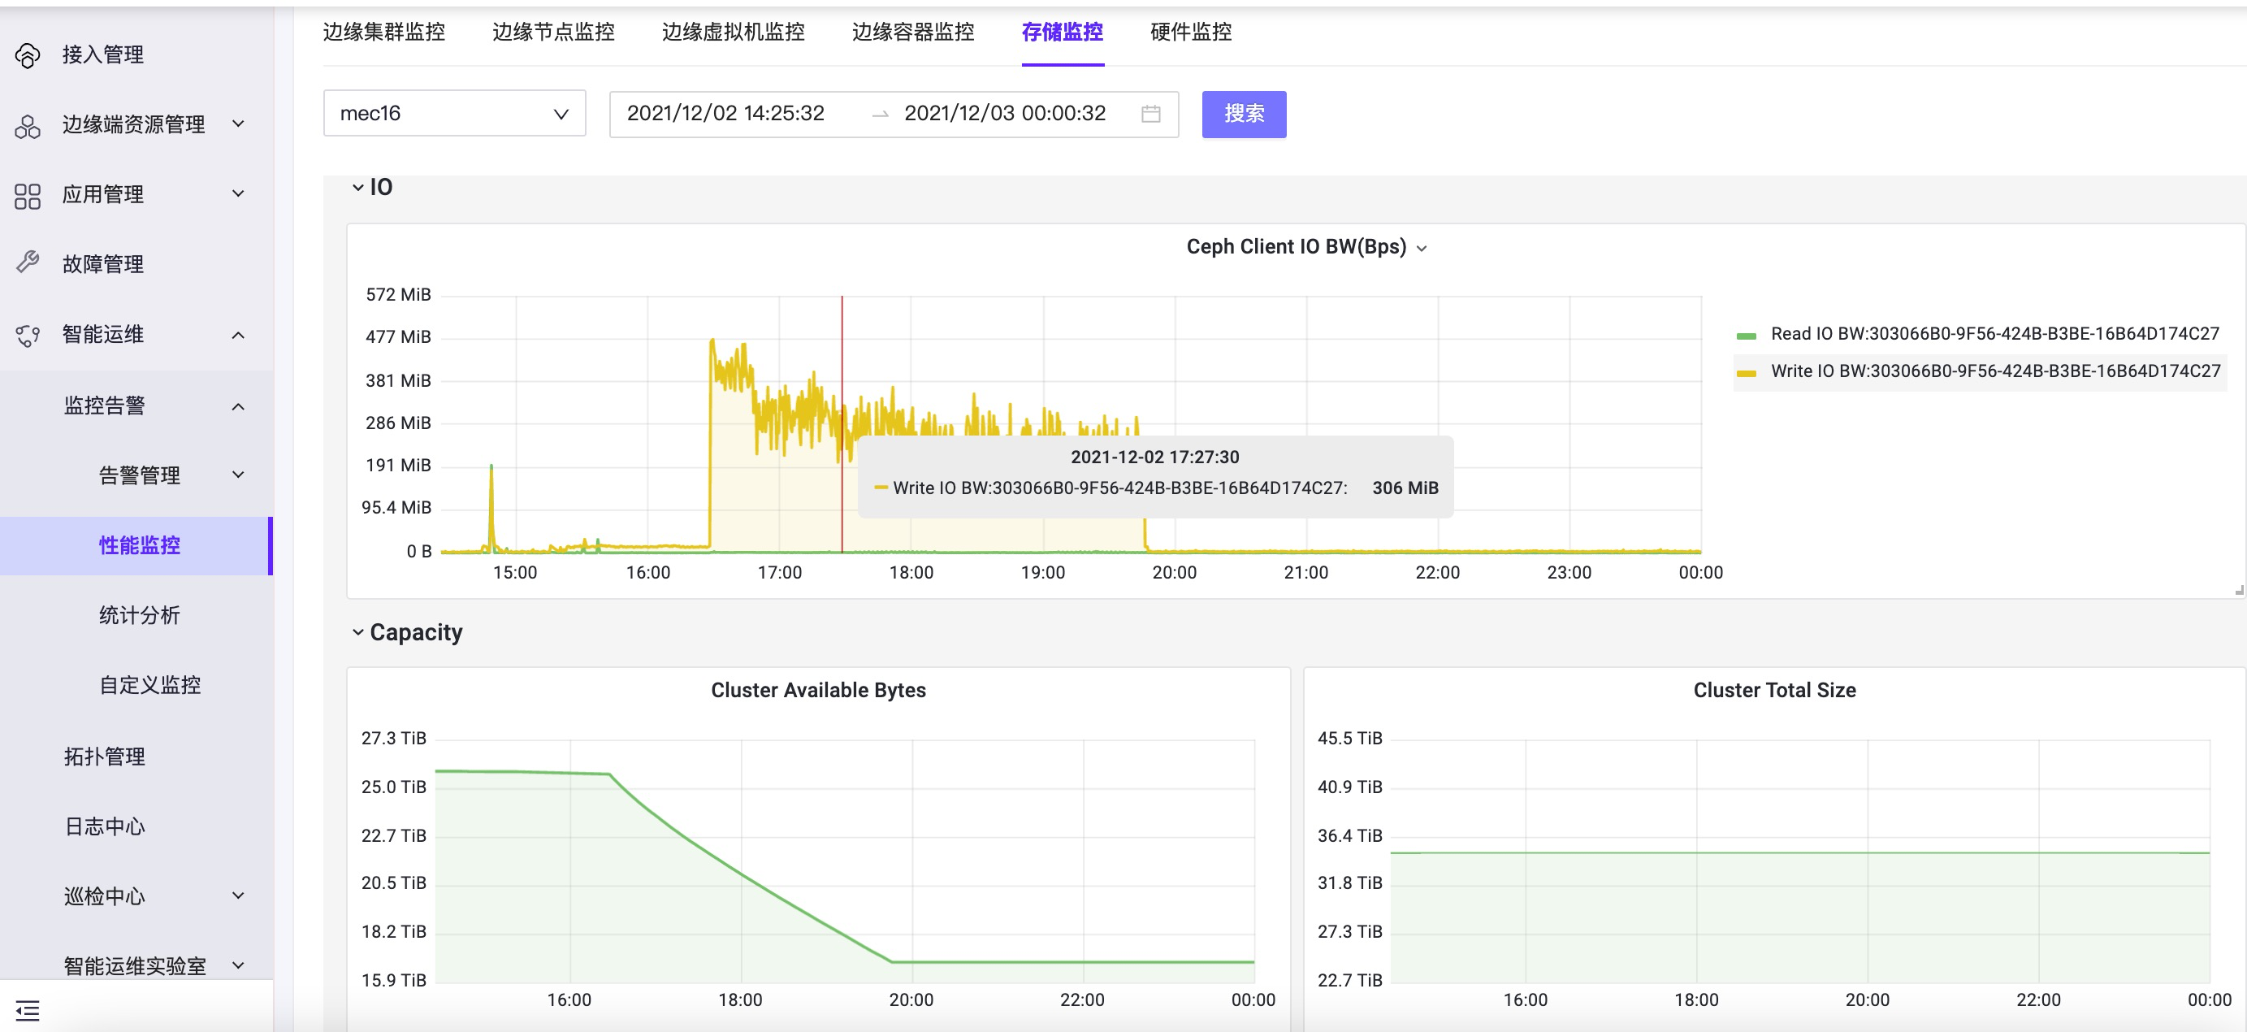The height and width of the screenshot is (1032, 2247).
Task: Switch to 硬件监控 tab
Action: click(x=1190, y=33)
